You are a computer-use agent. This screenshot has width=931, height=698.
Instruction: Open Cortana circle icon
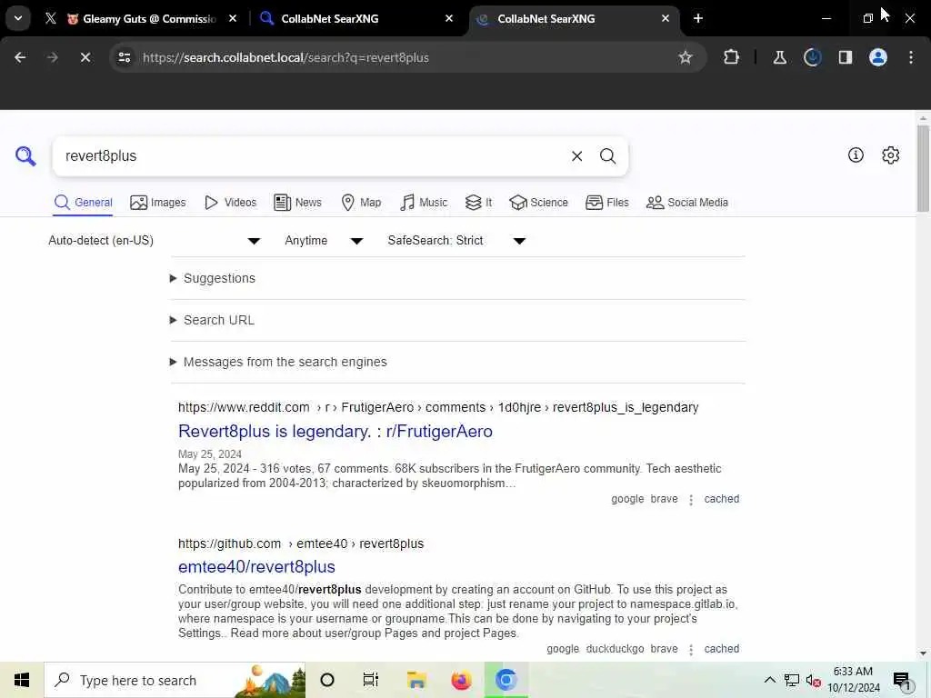pos(327,680)
